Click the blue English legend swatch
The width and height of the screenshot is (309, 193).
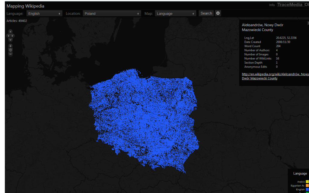coord(307,189)
